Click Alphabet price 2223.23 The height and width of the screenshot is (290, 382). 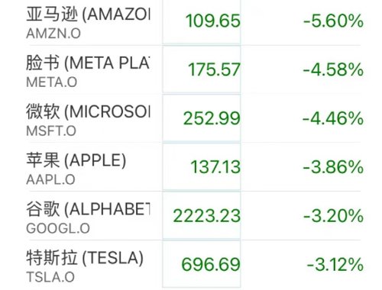click(x=207, y=216)
